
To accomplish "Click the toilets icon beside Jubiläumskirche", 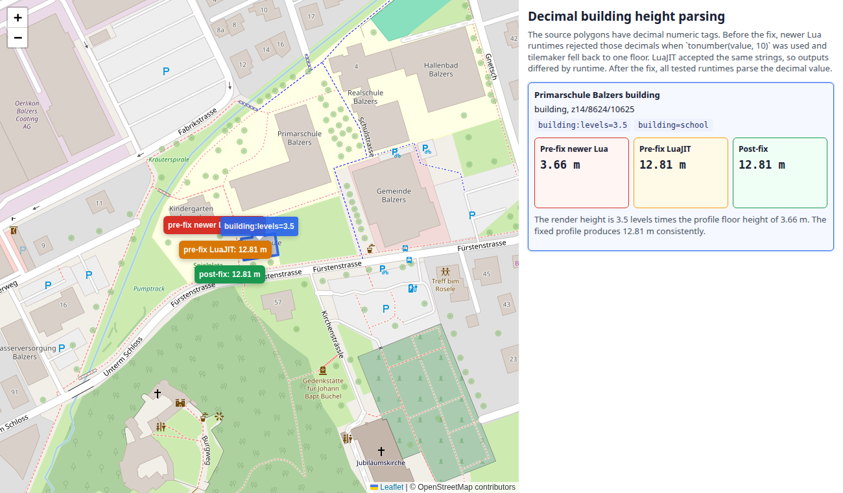I will click(348, 439).
